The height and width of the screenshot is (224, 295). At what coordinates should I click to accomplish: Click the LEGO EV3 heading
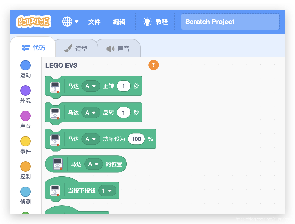pyautogui.click(x=61, y=65)
